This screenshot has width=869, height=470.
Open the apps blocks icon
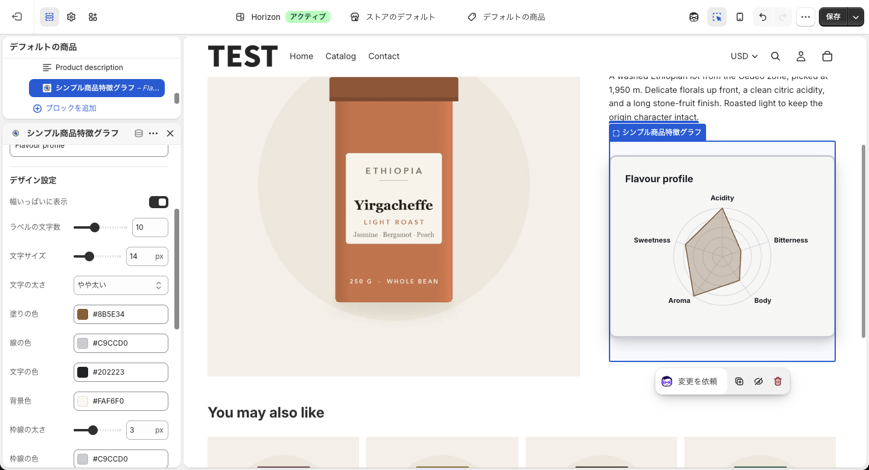pyautogui.click(x=93, y=17)
